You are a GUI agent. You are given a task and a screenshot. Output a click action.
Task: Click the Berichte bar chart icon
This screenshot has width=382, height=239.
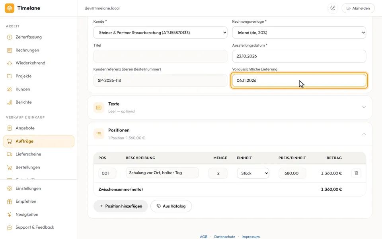tap(10, 102)
